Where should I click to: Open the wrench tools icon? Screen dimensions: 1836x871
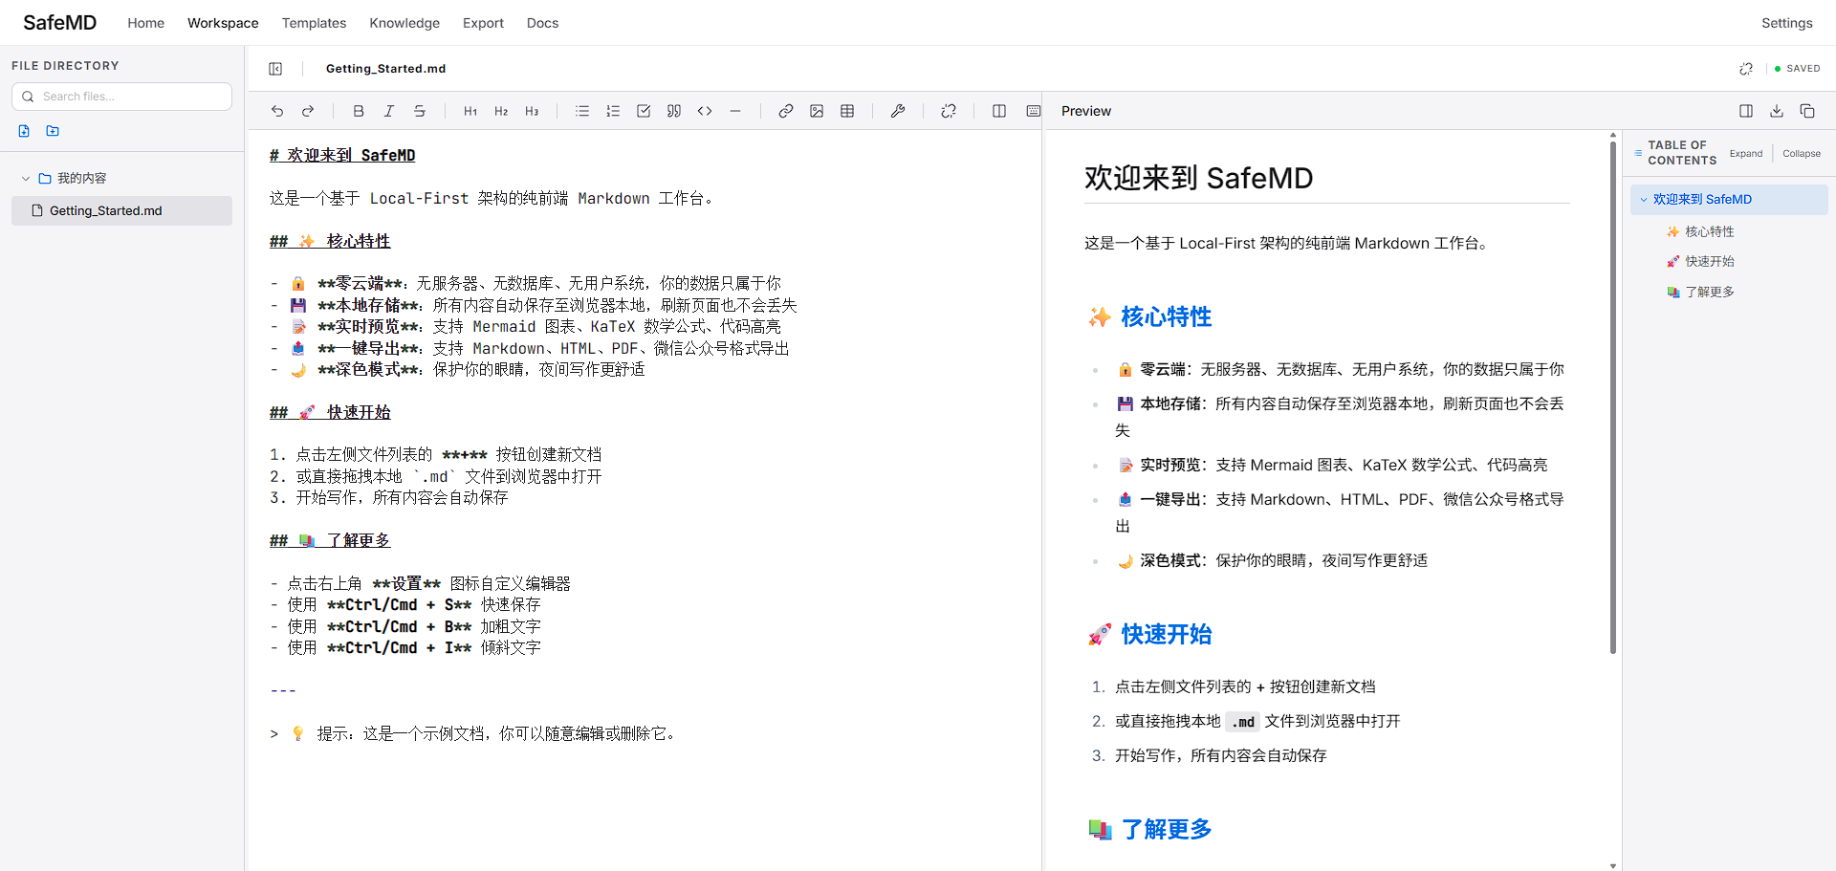click(x=898, y=111)
